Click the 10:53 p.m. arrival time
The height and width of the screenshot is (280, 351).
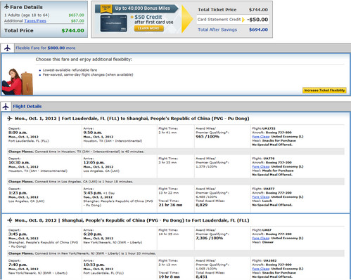tap(94, 265)
